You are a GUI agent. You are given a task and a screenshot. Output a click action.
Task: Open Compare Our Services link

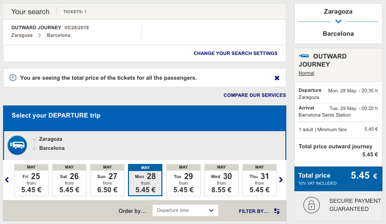(x=254, y=95)
